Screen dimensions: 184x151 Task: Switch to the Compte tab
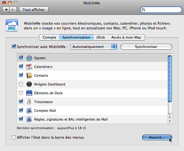49,37
